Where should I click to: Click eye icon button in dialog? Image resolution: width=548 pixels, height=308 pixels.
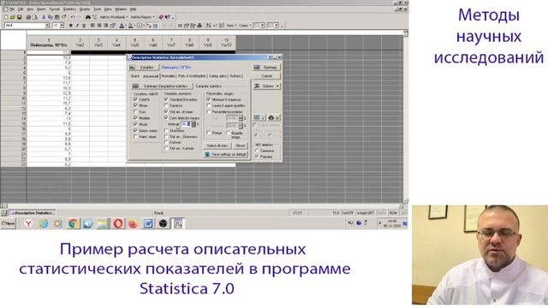tap(273, 118)
